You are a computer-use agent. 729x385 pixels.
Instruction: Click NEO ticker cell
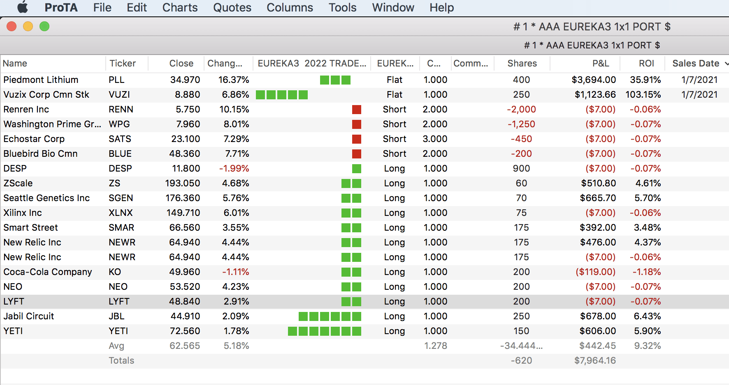[118, 286]
